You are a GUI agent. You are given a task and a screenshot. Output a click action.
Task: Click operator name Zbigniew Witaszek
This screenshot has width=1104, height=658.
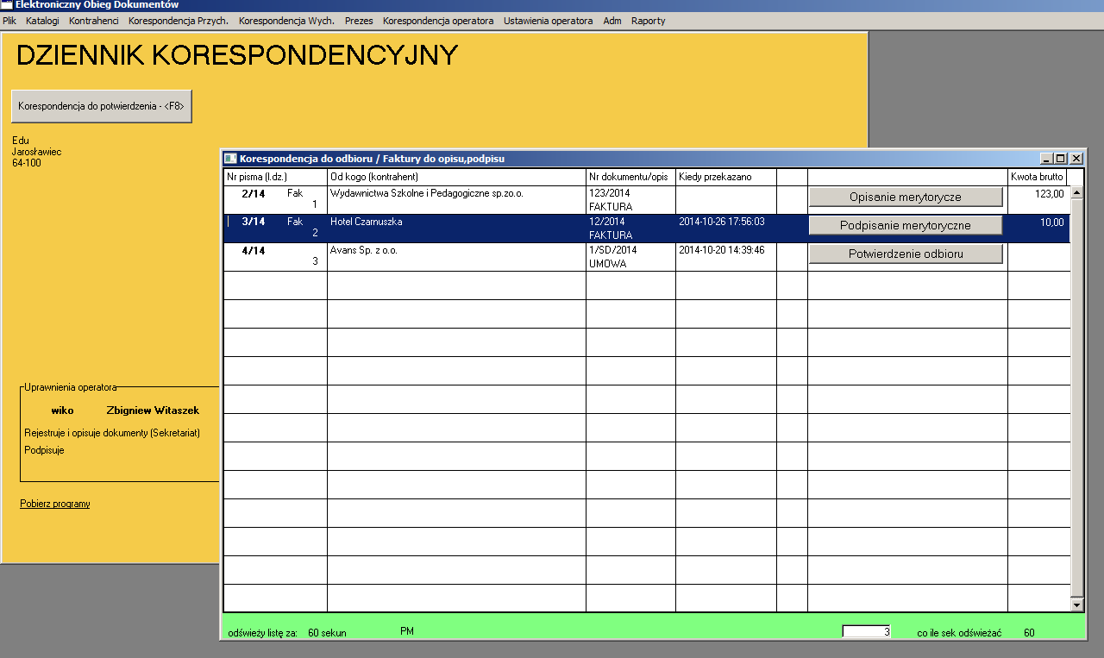[153, 411]
